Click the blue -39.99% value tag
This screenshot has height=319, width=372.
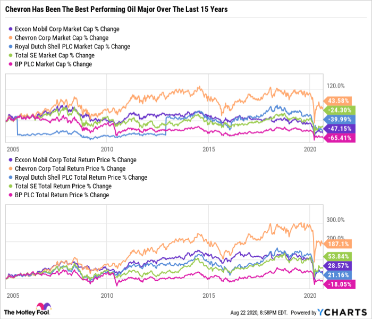pos(338,119)
